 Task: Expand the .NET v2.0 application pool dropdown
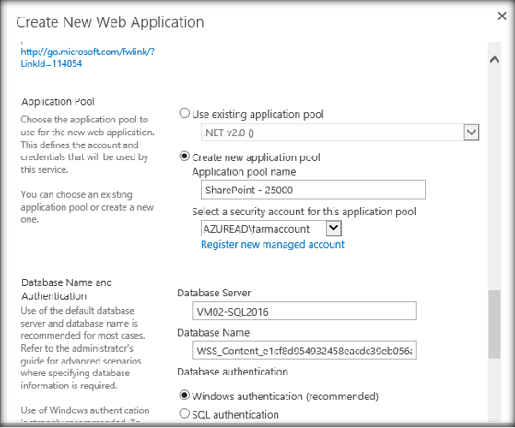tap(471, 132)
